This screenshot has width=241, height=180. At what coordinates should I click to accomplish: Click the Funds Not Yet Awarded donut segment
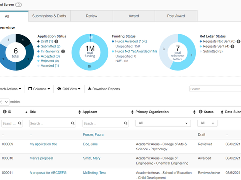[x=90, y=66]
